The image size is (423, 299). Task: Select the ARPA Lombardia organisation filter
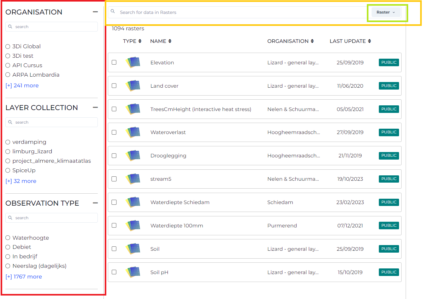click(8, 75)
